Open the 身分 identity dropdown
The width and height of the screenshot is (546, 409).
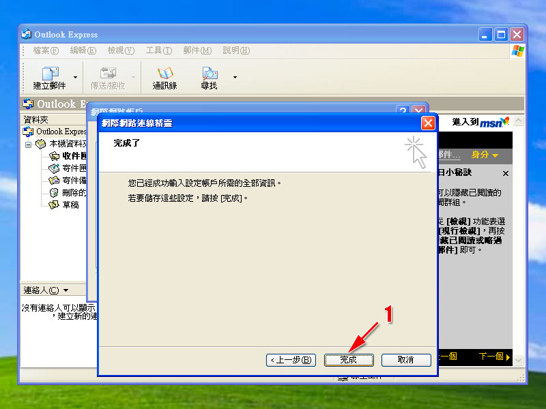(485, 155)
